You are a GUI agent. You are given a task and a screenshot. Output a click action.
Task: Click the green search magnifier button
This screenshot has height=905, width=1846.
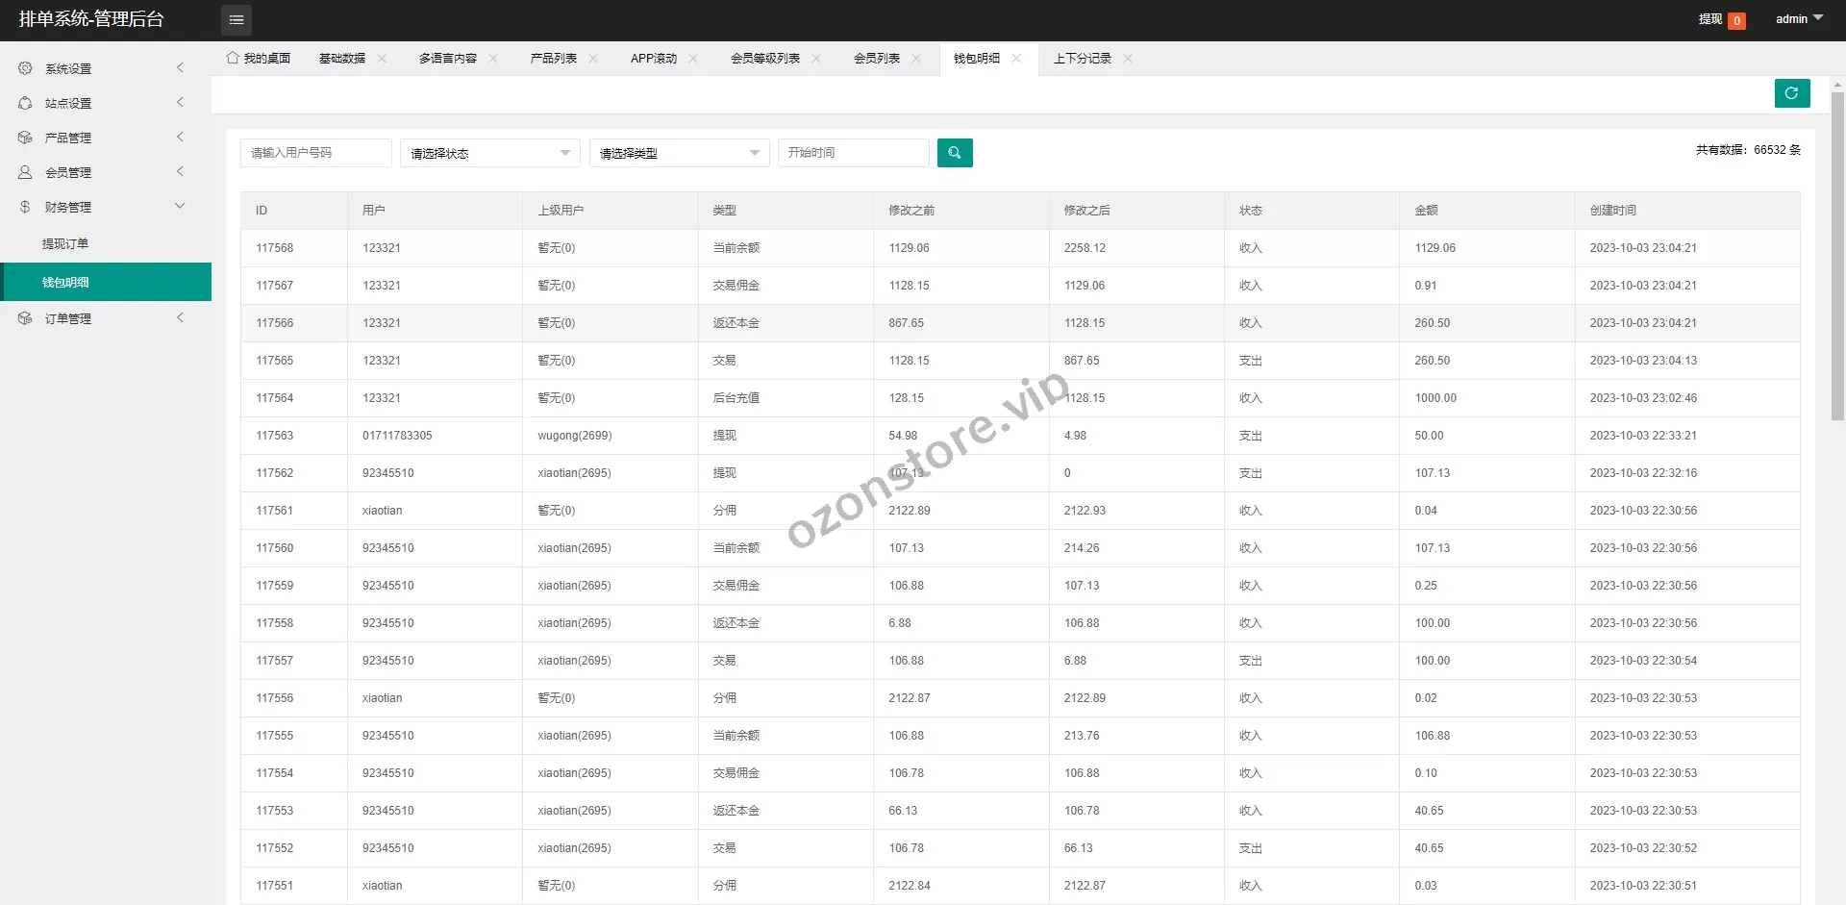954,153
